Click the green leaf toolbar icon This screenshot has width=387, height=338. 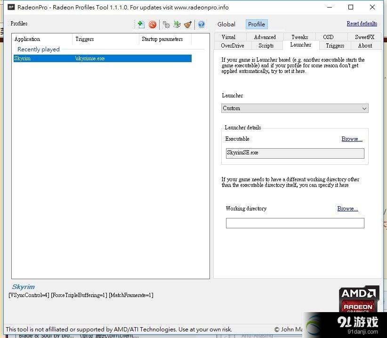coord(177,24)
